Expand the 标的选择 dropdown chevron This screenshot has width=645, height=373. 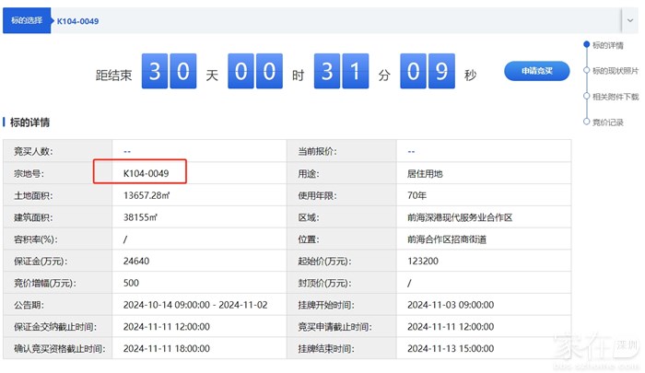pos(630,20)
